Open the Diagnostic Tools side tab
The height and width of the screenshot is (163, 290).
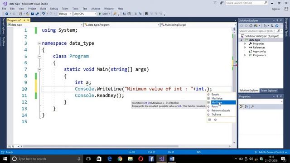tap(286, 27)
